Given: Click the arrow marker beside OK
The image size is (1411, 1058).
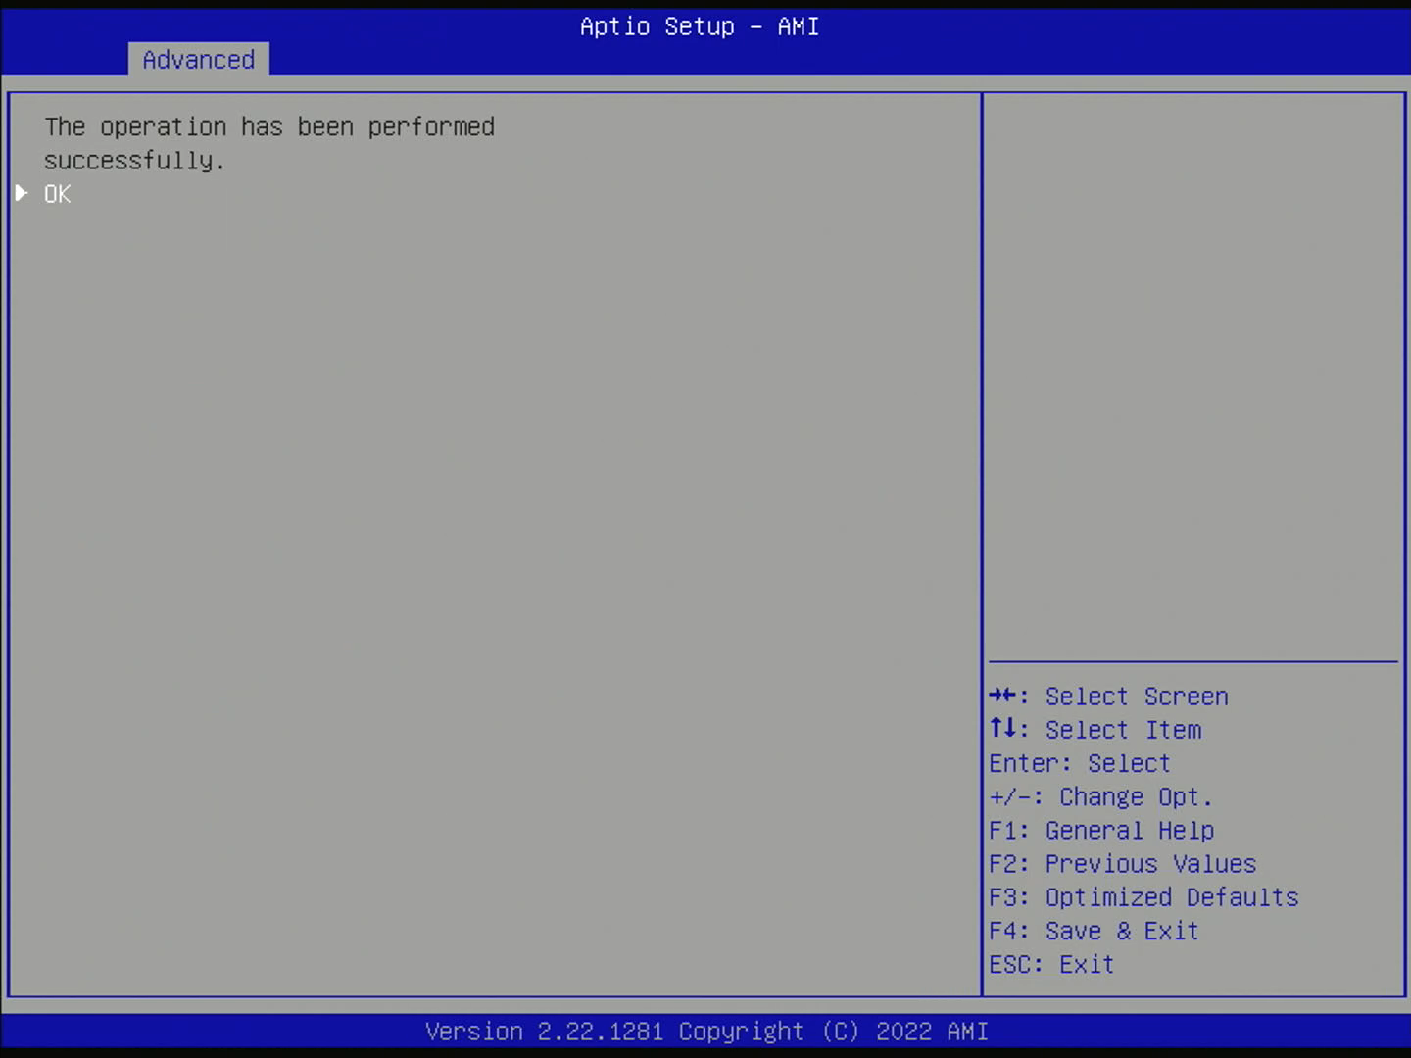Looking at the screenshot, I should [22, 193].
